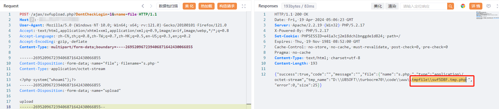Click the highlighted tmpfile\\swf5D8F.tmp.php text
Screen dimensions: 499x109
click(439, 80)
